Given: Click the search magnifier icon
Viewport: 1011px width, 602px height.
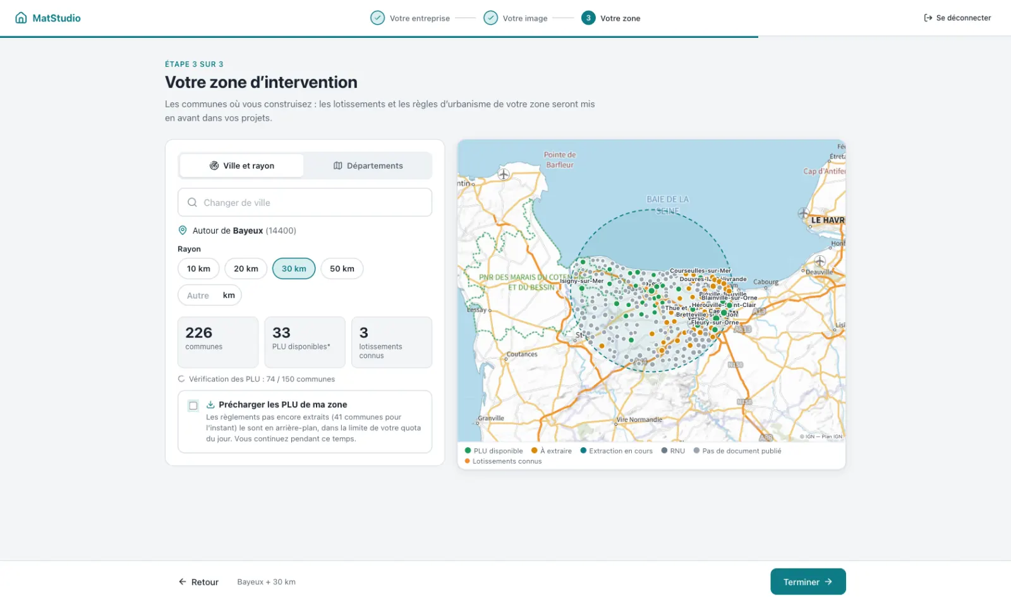Looking at the screenshot, I should click(192, 203).
